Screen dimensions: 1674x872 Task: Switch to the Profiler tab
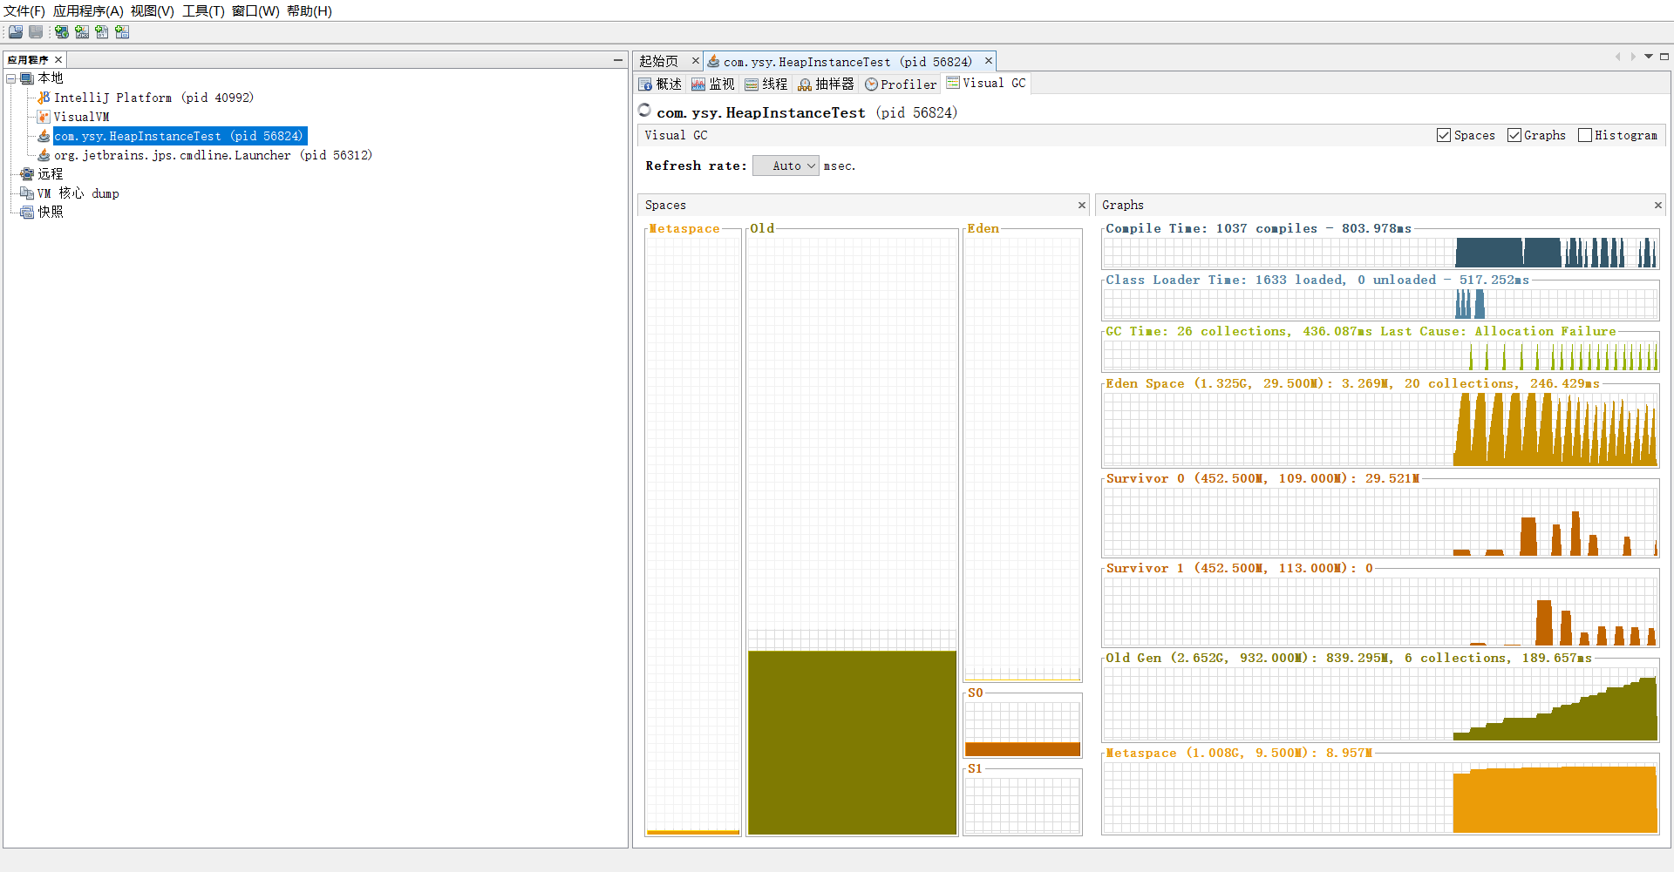(901, 84)
